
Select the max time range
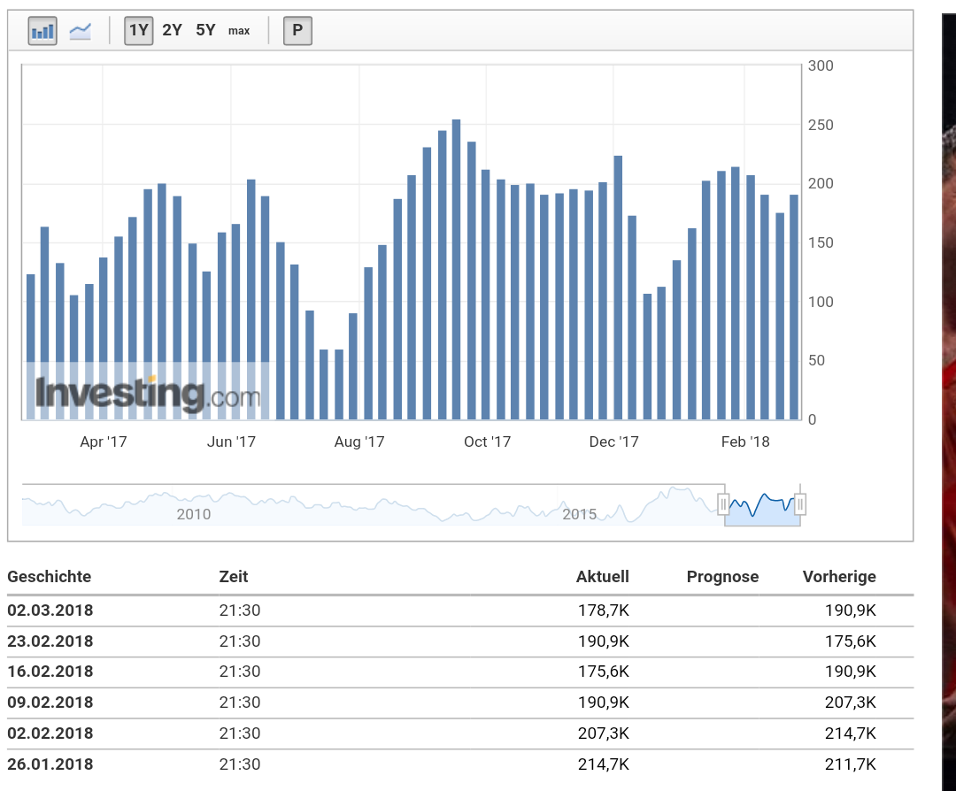pos(239,31)
